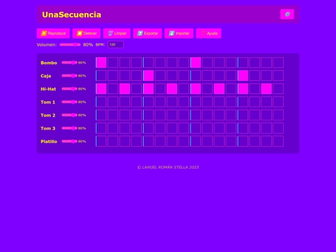Click the Detener stop button

[x=86, y=34]
